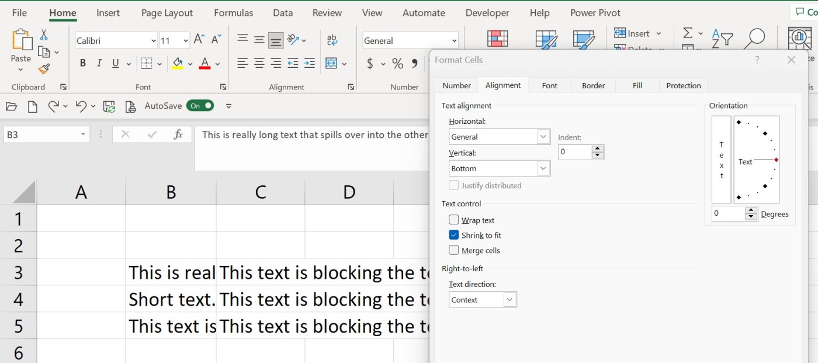Viewport: 818px width, 363px height.
Task: Switch to the Border tab
Action: 593,85
